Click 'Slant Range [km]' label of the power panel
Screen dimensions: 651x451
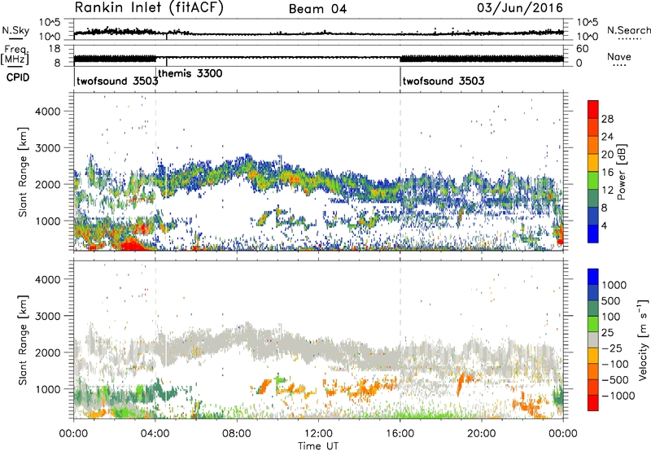click(x=23, y=173)
